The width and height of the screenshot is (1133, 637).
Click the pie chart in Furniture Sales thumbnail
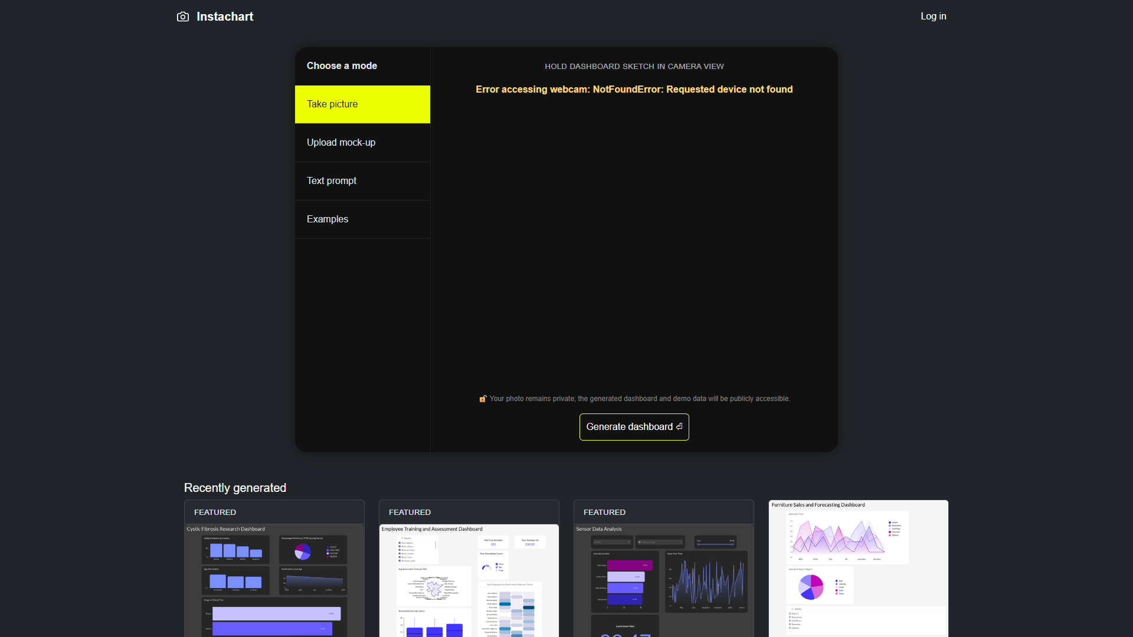(x=811, y=587)
